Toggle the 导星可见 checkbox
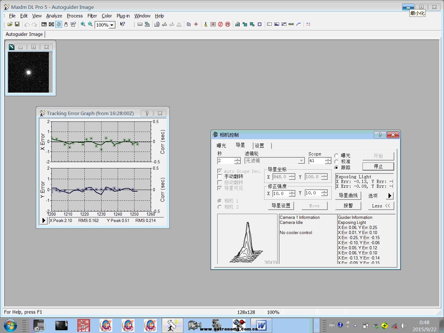 pos(219,188)
